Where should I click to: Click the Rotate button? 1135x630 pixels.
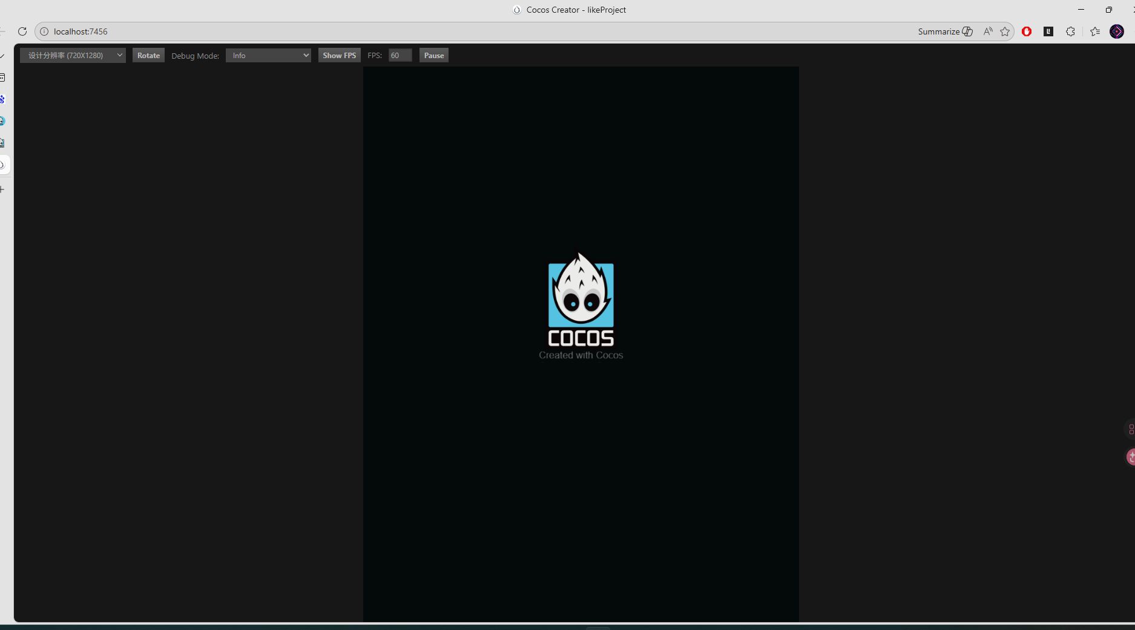148,55
